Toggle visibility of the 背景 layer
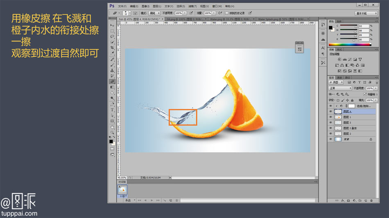This screenshot has height=218, width=389. [x=330, y=139]
